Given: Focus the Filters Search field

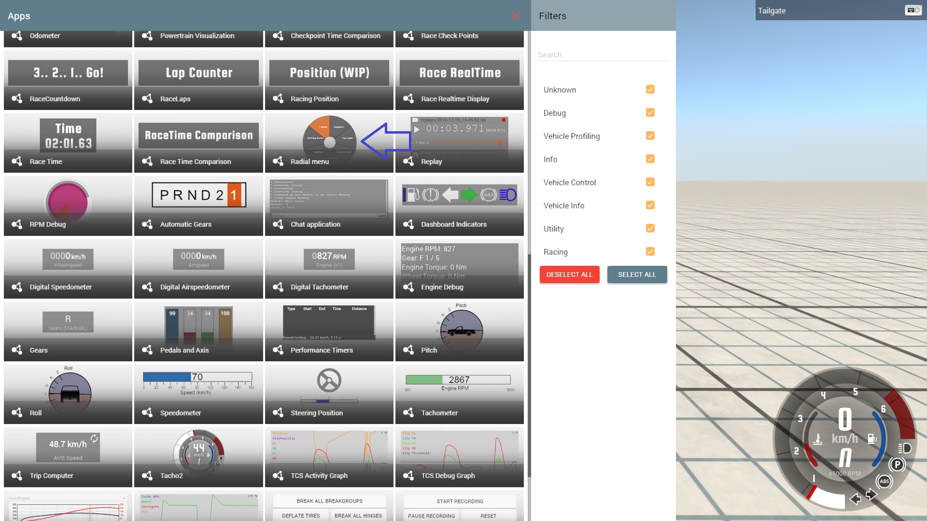Looking at the screenshot, I should (x=604, y=55).
